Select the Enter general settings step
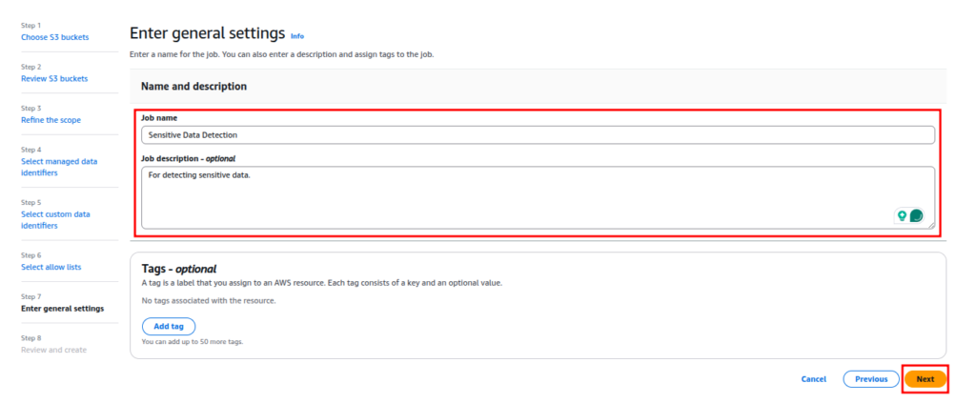 point(62,309)
